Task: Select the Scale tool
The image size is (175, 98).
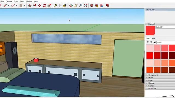Action: [x=49, y=5]
